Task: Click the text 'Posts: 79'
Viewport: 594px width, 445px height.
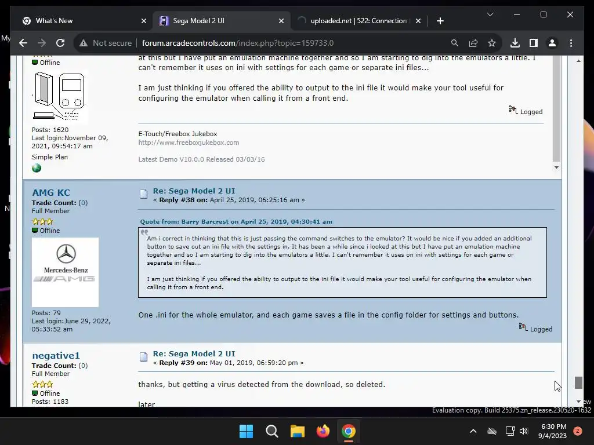Action: pos(46,313)
